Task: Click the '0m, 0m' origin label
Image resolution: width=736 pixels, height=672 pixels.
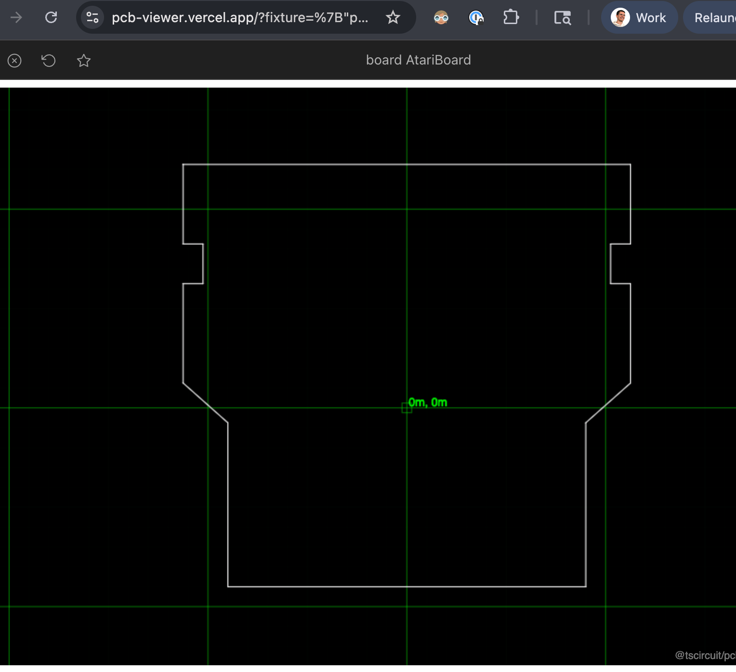Action: coord(428,402)
